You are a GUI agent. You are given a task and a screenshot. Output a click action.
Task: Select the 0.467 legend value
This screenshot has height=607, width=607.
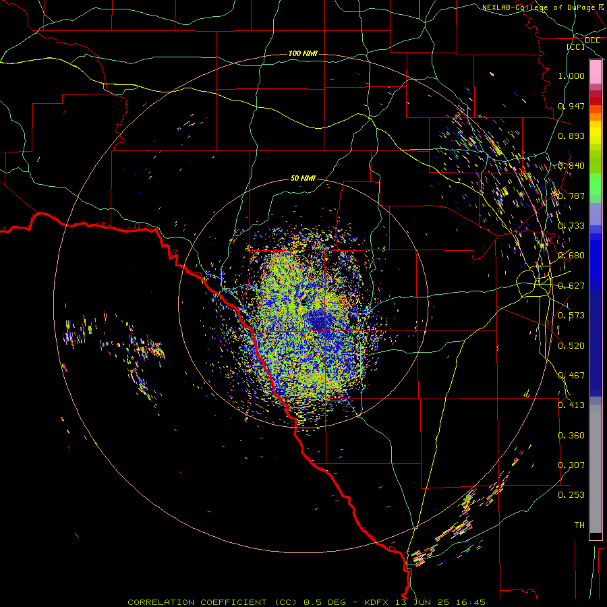(x=571, y=375)
